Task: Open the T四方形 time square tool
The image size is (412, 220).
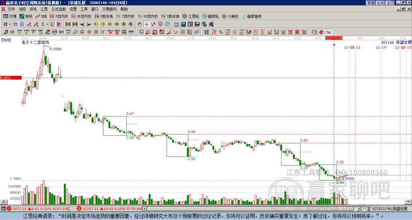Action: 126,16
